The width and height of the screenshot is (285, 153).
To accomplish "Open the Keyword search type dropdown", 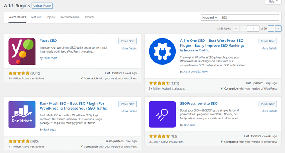I will [x=210, y=18].
